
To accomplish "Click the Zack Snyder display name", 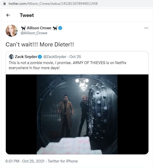I will [x=26, y=57].
